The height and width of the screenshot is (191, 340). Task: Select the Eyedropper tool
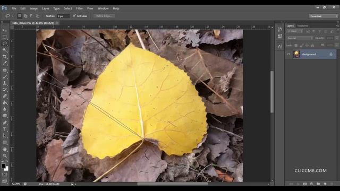pos(5,63)
